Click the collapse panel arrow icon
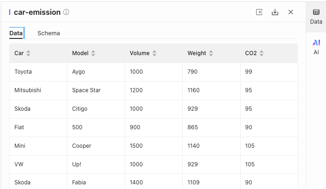This screenshot has height=189, width=326. [x=259, y=12]
